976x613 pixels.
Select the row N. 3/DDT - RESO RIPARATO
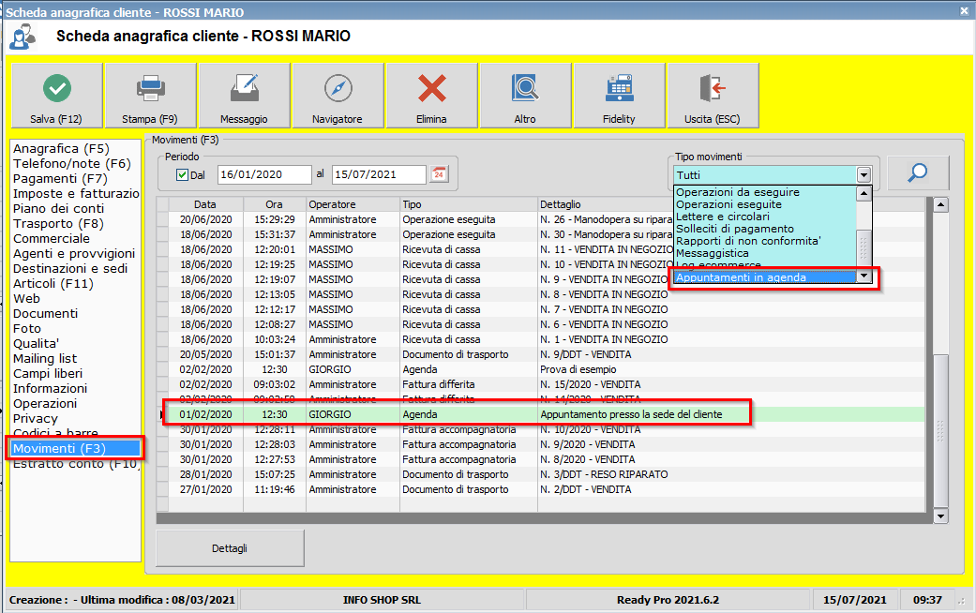pos(540,474)
